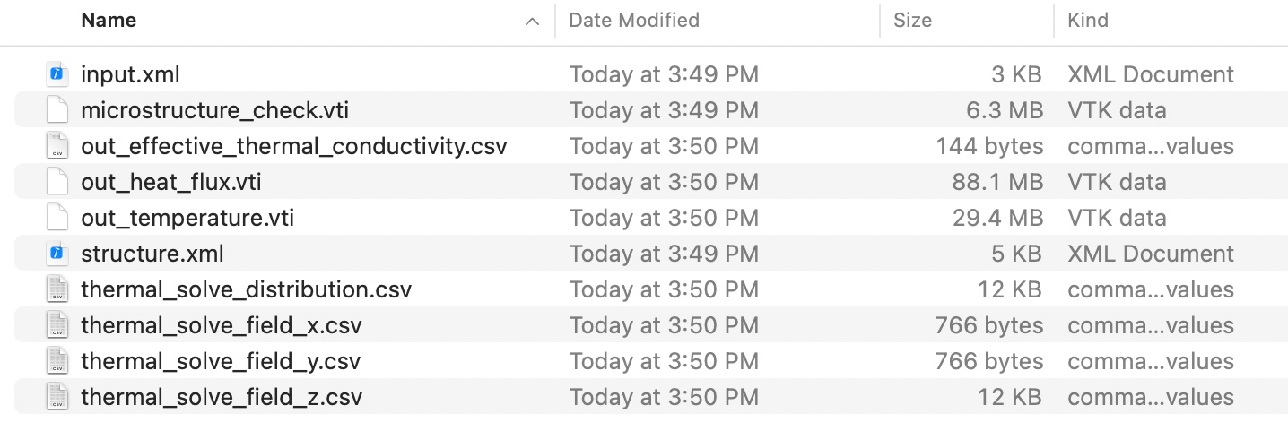Click the out_temperature.vti file icon
Image resolution: width=1288 pixels, height=448 pixels.
(x=57, y=218)
